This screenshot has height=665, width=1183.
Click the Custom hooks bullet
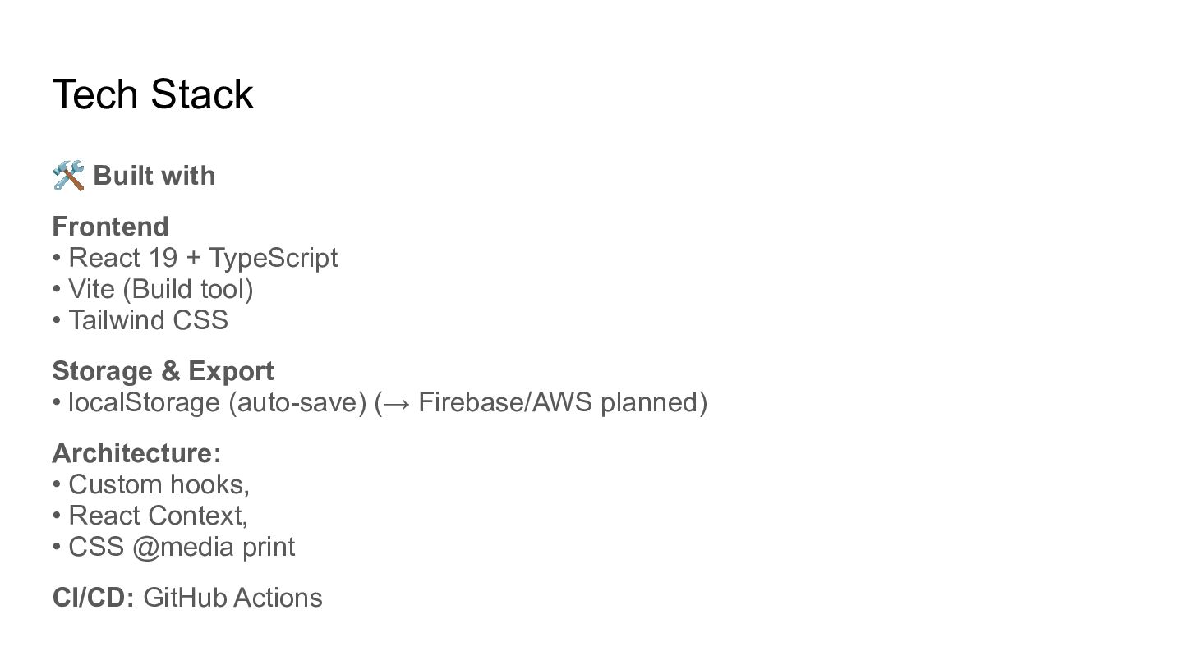point(151,484)
